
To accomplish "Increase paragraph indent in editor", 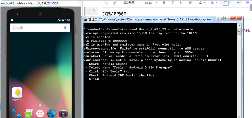I will click(x=239, y=3).
